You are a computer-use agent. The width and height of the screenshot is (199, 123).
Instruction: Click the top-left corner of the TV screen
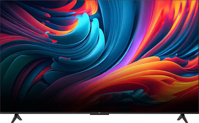pos(1,1)
